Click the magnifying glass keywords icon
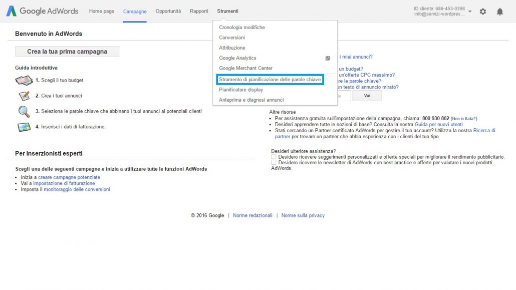 click(24, 112)
